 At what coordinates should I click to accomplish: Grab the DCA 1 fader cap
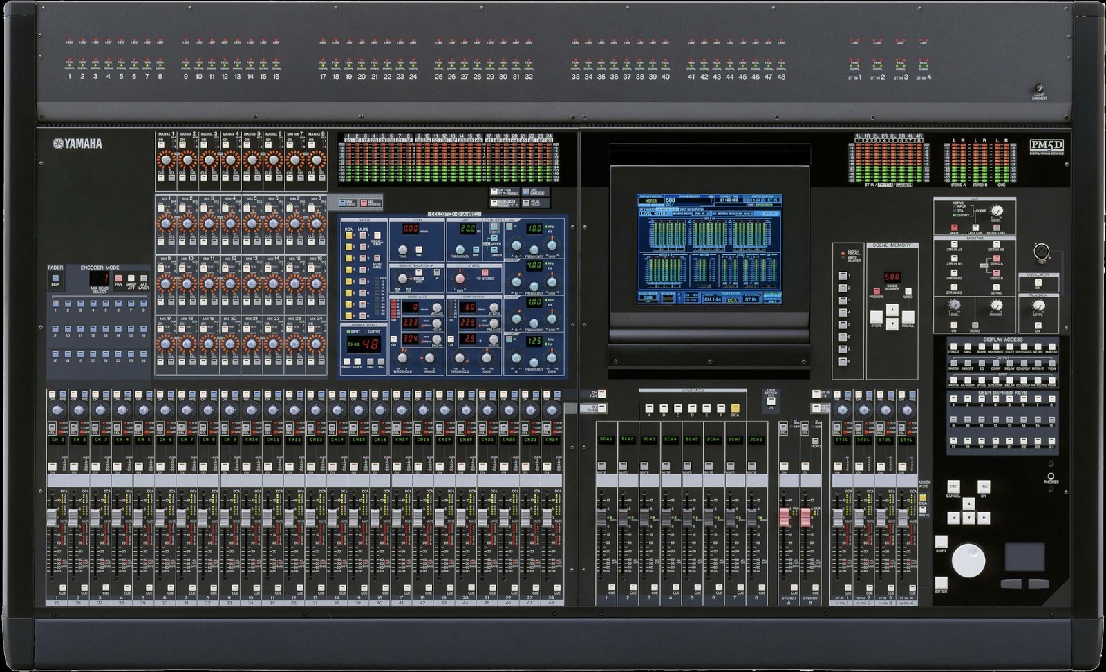tap(603, 517)
